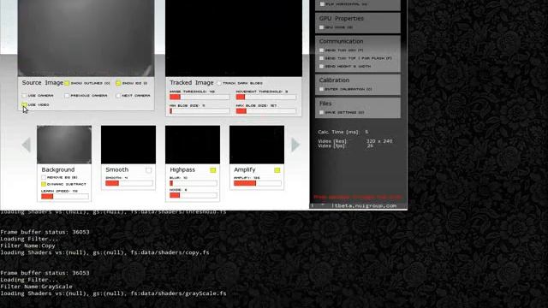This screenshot has width=548, height=308.
Task: Disable the Highpass filter checkbox
Action: click(213, 170)
